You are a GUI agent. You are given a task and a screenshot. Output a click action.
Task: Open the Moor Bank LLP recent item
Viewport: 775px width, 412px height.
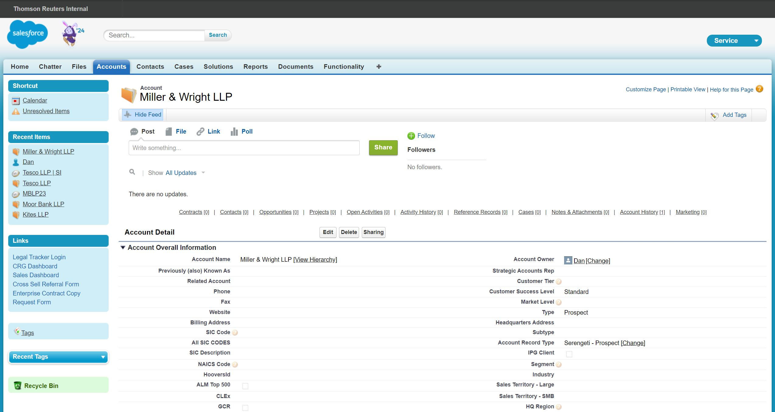44,204
